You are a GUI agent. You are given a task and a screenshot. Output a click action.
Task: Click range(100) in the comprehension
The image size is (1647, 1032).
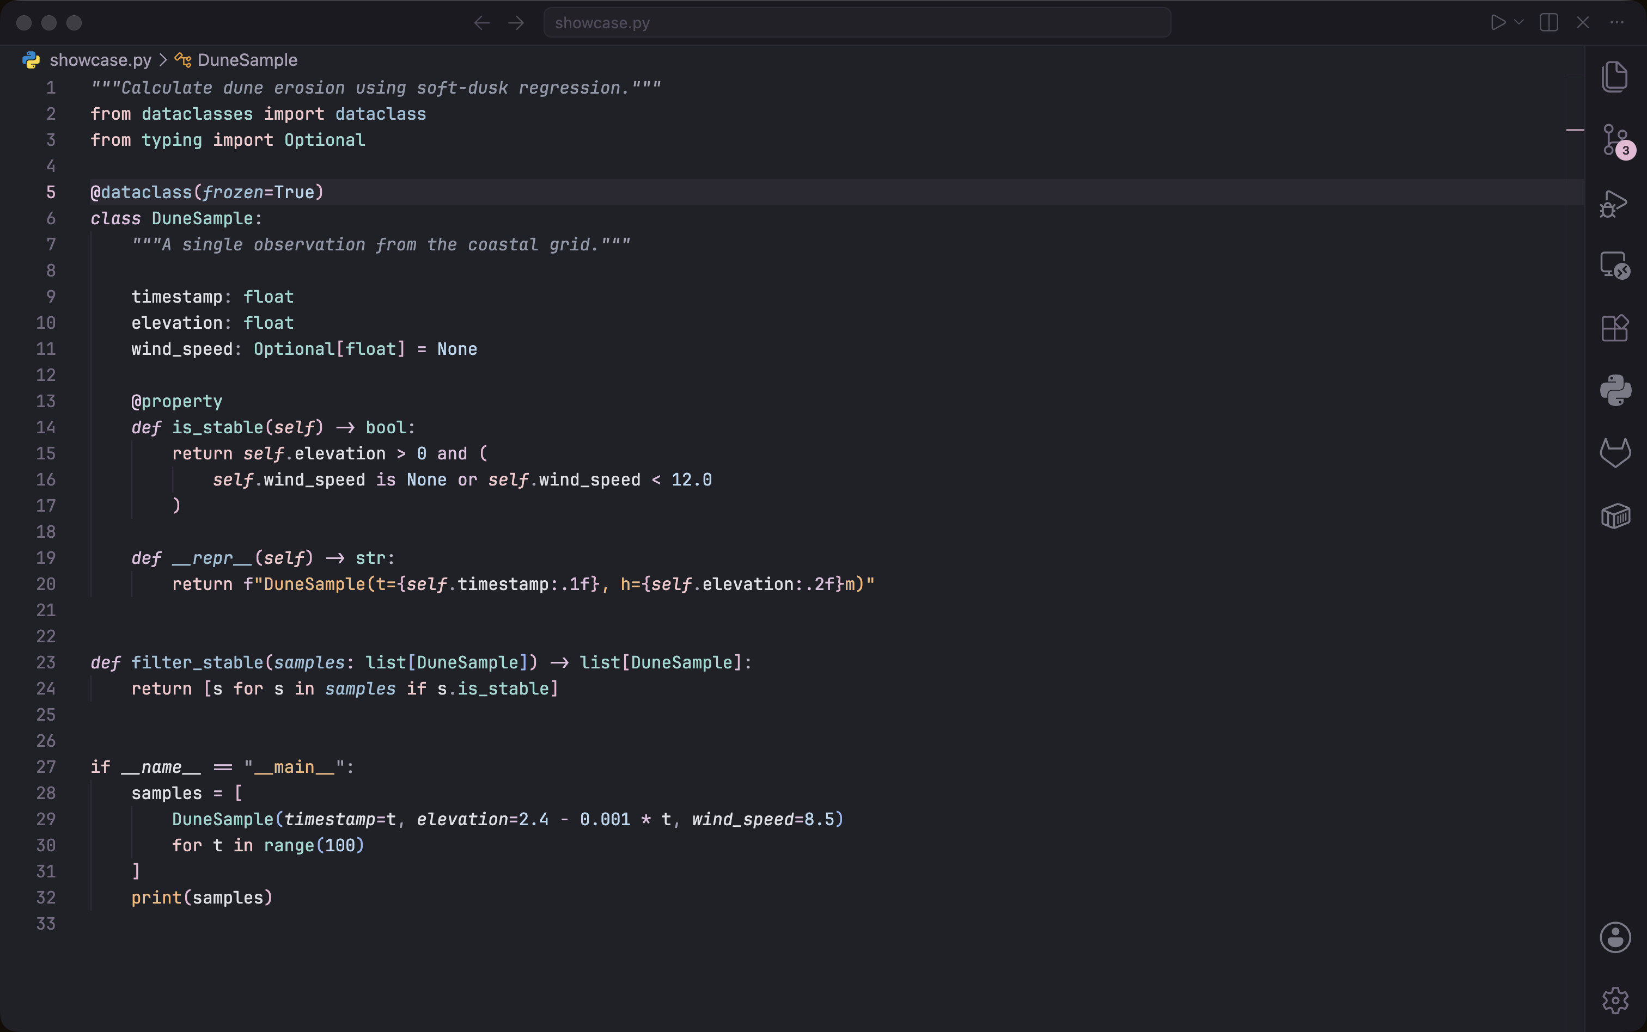pos(314,846)
